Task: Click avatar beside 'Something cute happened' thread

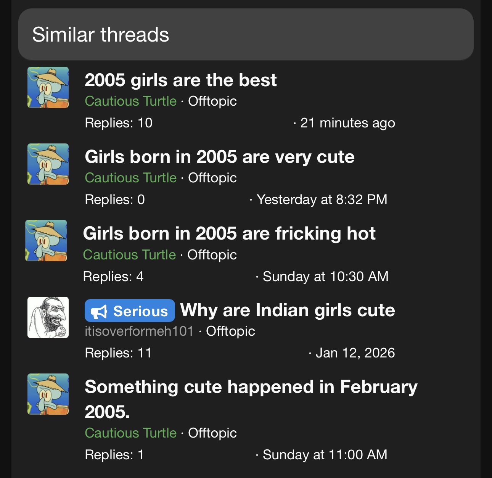Action: pos(48,394)
